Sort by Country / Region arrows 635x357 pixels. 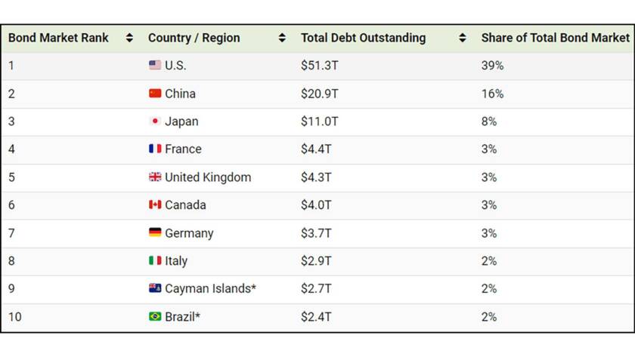[x=282, y=38]
